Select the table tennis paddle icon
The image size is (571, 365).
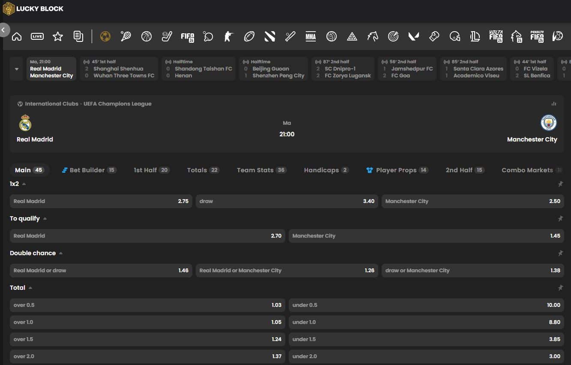tap(208, 37)
